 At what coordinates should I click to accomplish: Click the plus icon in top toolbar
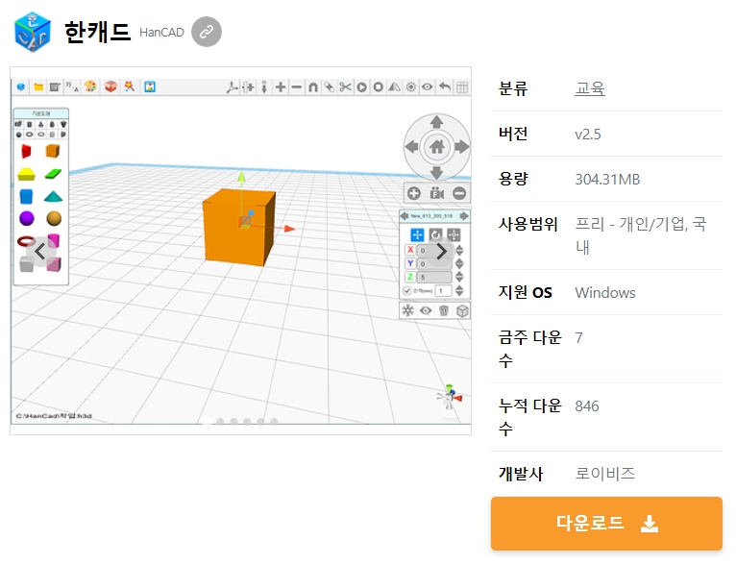281,86
